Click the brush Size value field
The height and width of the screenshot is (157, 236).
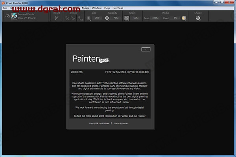97,18
